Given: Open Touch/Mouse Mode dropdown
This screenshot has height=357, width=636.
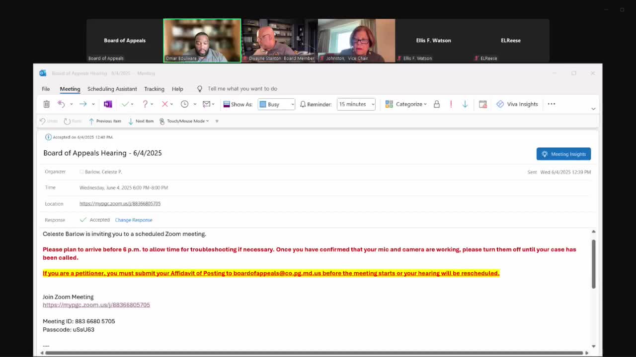Looking at the screenshot, I should coord(184,121).
